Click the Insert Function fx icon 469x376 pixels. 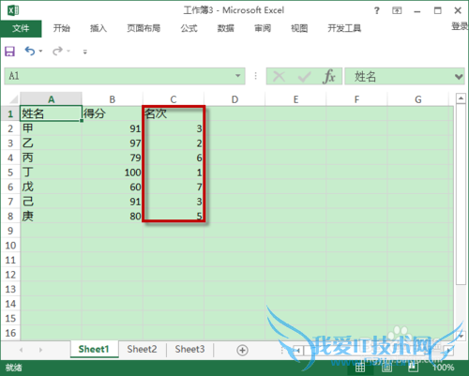click(328, 76)
